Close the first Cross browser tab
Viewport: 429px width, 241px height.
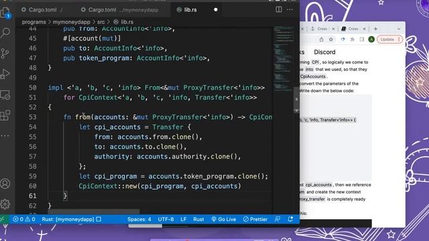[333, 29]
